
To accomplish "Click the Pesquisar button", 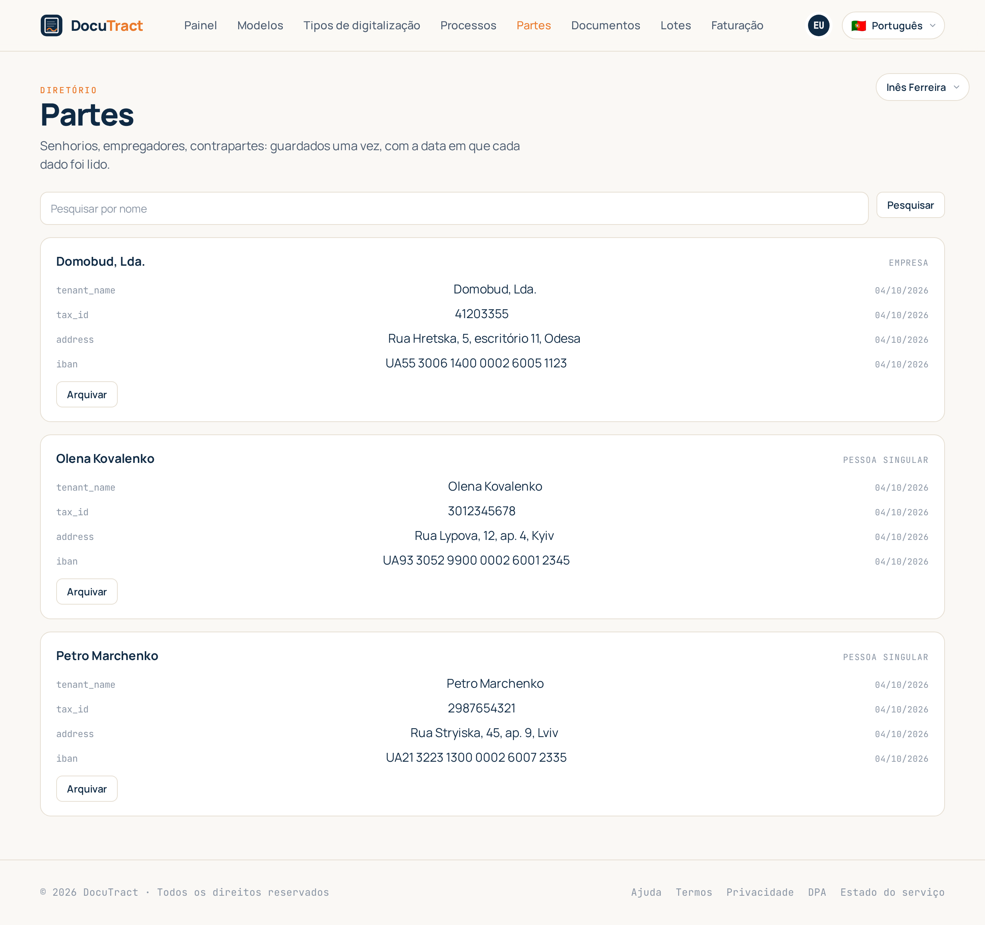I will tap(910, 205).
